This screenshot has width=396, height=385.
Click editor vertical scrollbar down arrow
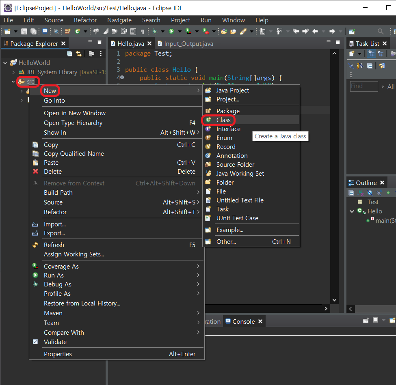pyautogui.click(x=334, y=300)
